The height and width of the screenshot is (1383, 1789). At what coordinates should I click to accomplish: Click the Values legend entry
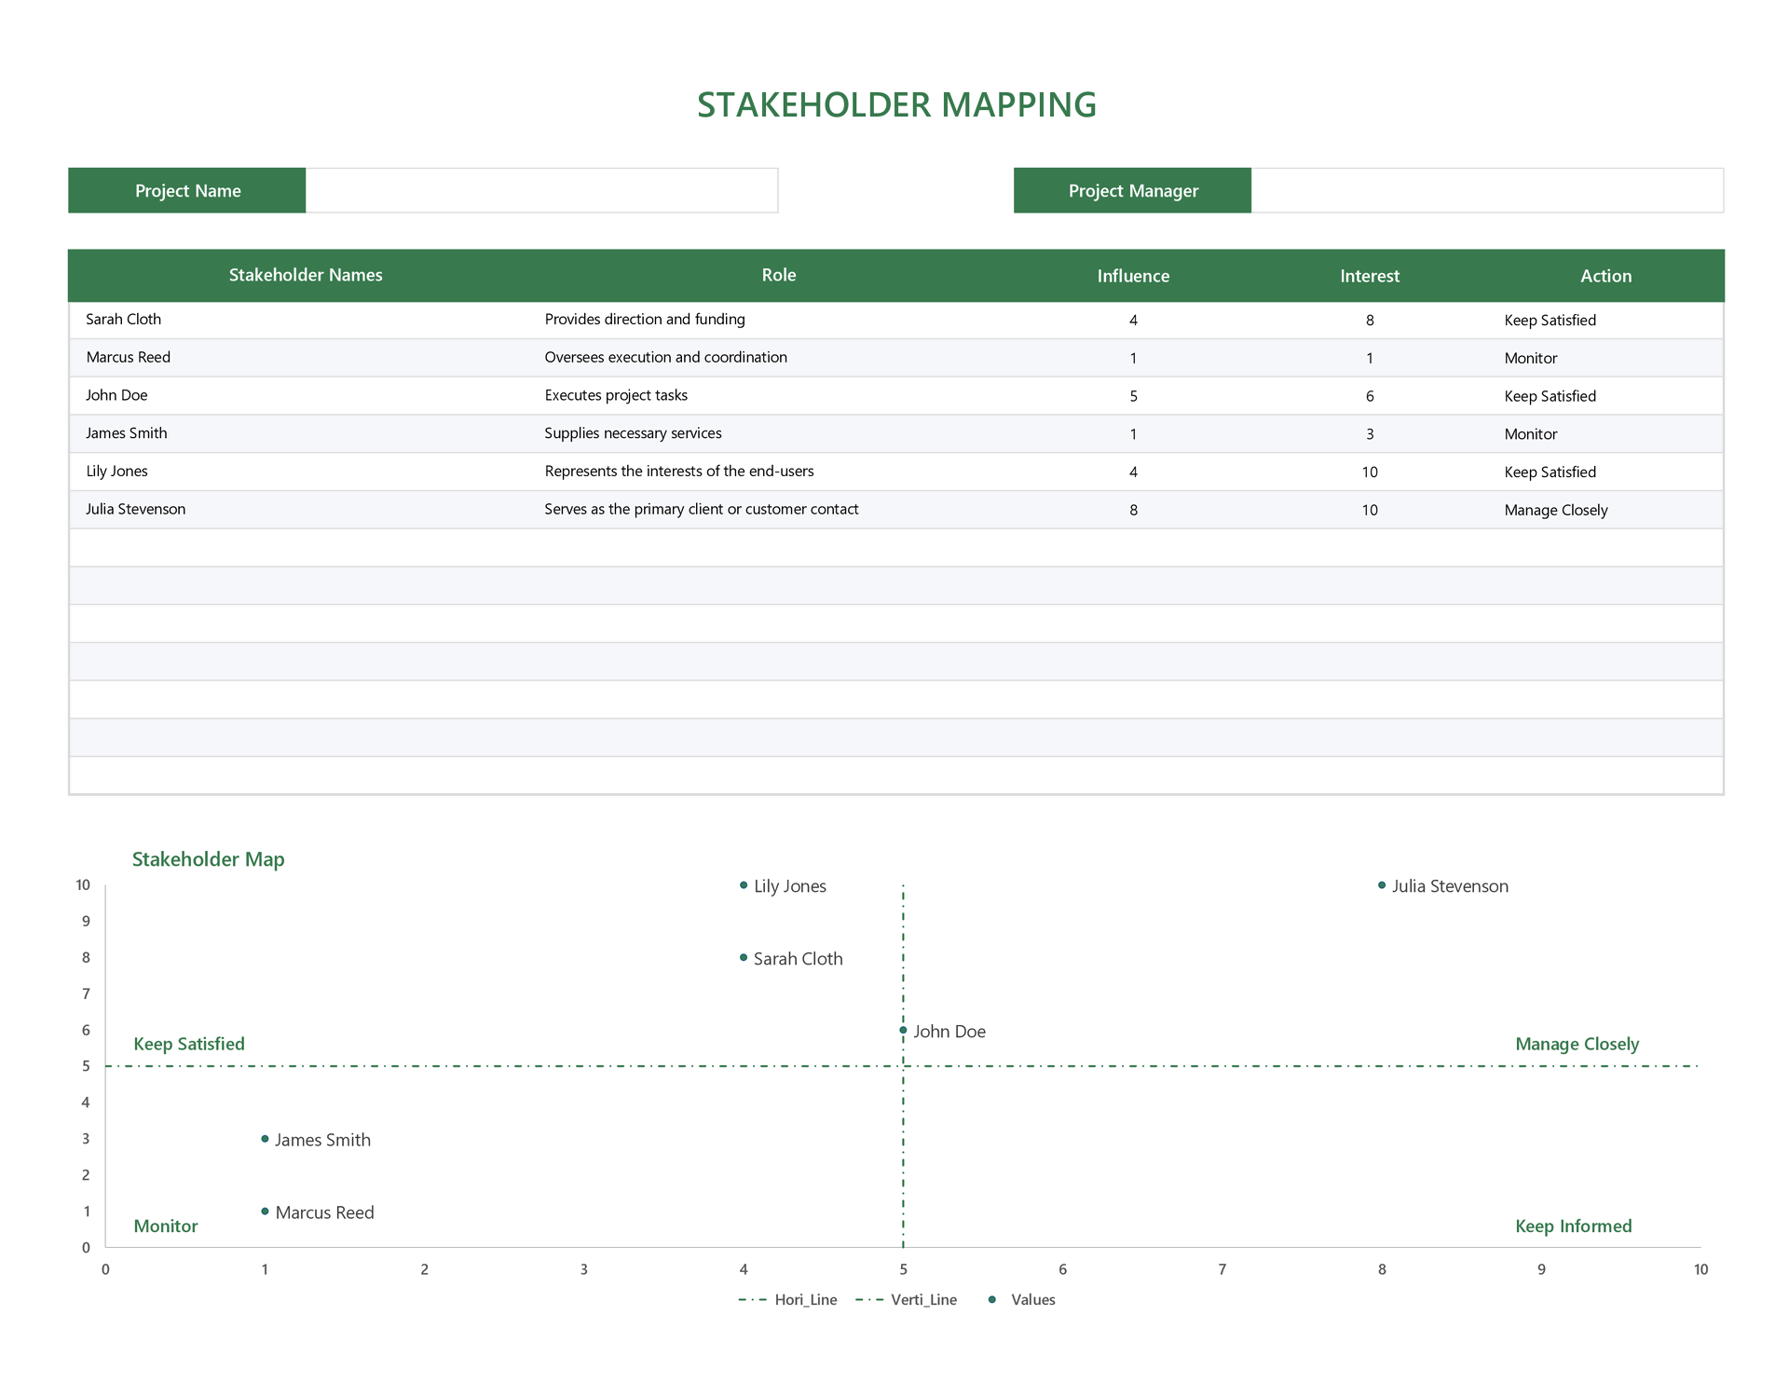(1023, 1300)
